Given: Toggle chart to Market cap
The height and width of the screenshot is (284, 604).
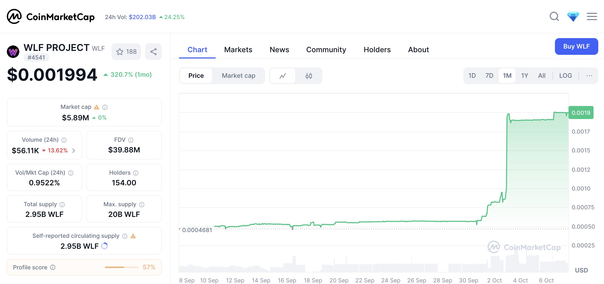Looking at the screenshot, I should pyautogui.click(x=238, y=76).
